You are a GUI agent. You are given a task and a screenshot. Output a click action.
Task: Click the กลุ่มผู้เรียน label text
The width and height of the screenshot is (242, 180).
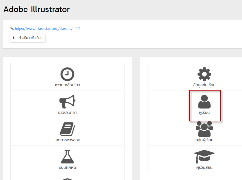coord(204,140)
